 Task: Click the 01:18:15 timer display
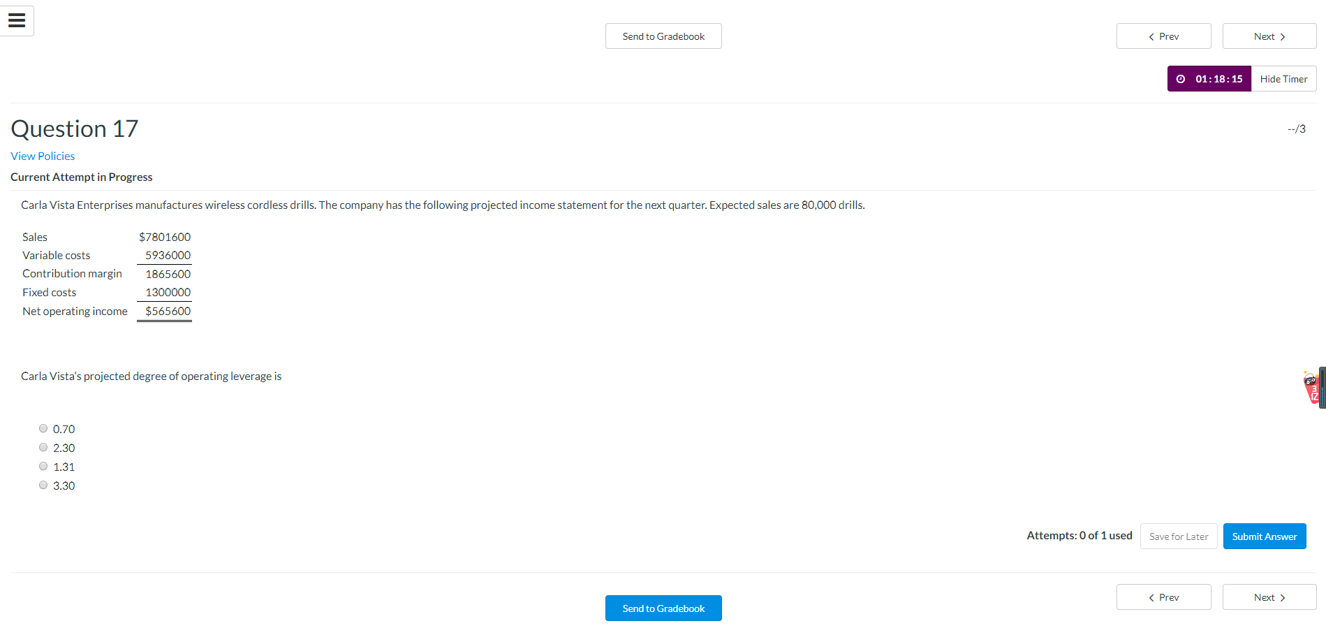click(x=1218, y=78)
